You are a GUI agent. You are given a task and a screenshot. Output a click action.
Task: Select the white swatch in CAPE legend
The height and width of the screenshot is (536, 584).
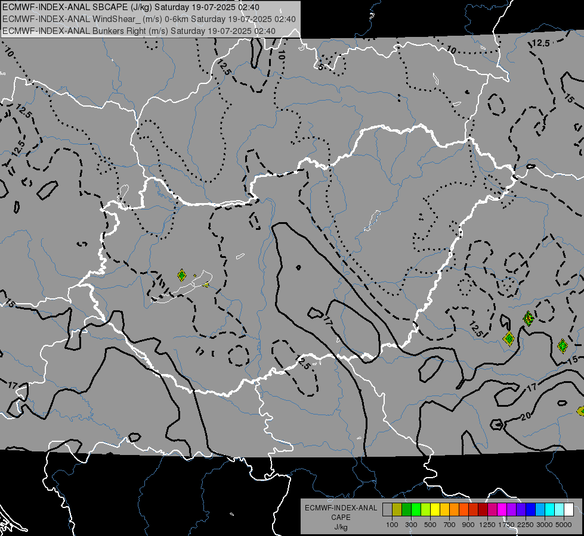pyautogui.click(x=568, y=509)
